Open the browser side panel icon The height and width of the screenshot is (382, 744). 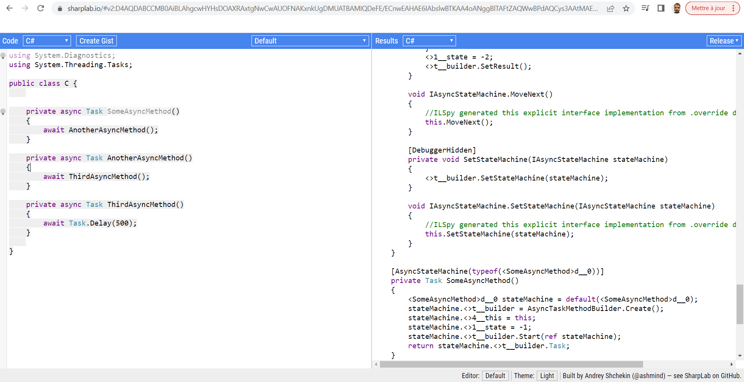tap(661, 8)
